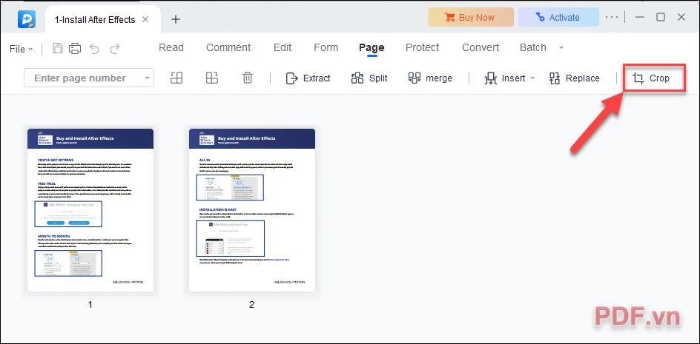
Task: Click the Undo arrow
Action: pos(94,49)
